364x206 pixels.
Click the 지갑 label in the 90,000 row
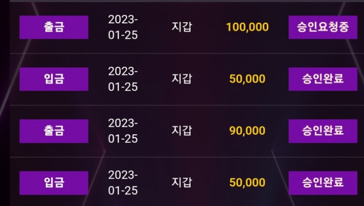click(x=182, y=131)
